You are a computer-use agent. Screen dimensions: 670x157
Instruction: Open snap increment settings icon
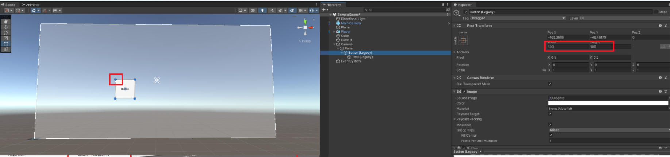click(x=55, y=11)
